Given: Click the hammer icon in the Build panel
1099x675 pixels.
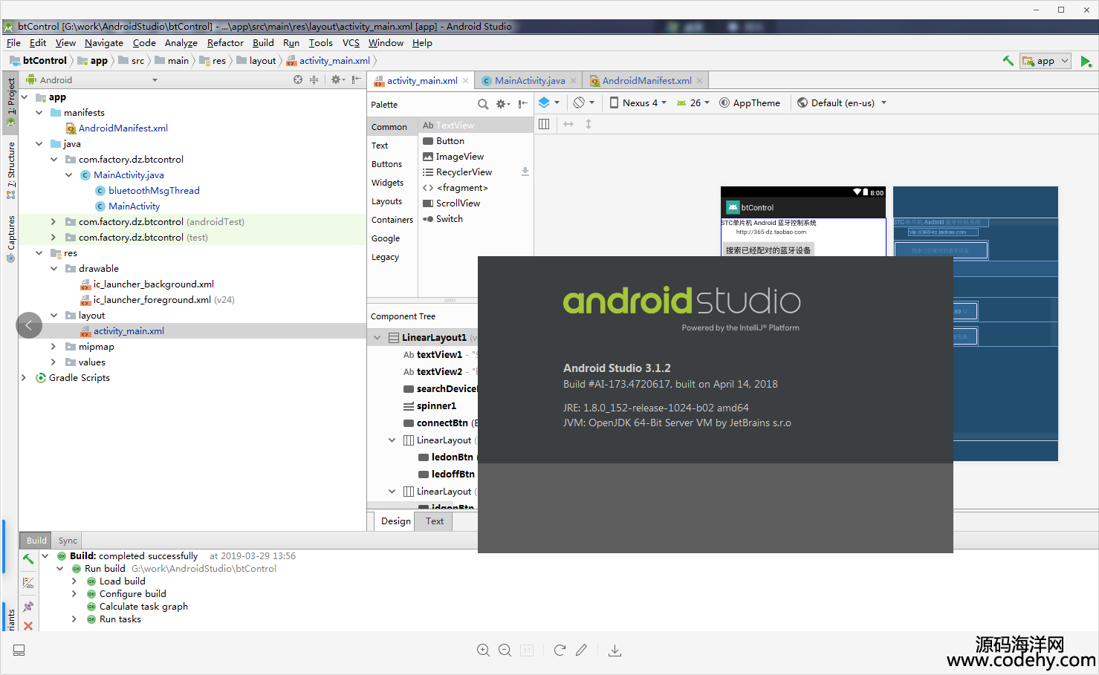Looking at the screenshot, I should [x=28, y=559].
